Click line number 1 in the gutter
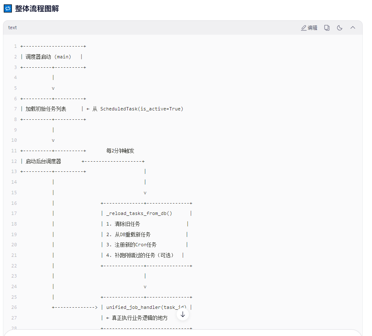This screenshot has width=372, height=336. [x=15, y=46]
